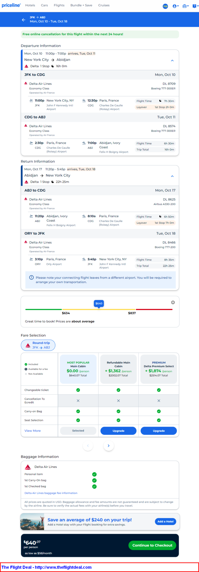This screenshot has width=199, height=572.
Task: Open the Flights menu item
Action: [59, 5]
